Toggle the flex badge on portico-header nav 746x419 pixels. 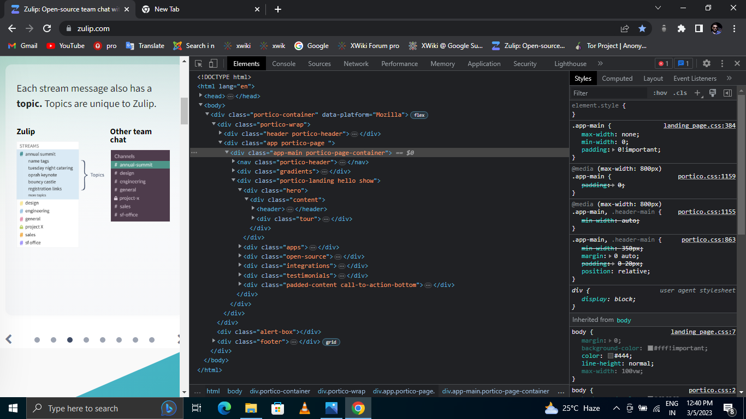coord(419,115)
